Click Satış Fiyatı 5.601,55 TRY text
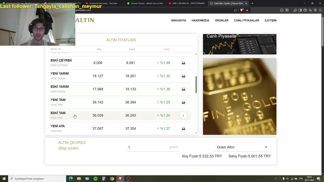Image resolution: width=324 pixels, height=182 pixels. tap(250, 156)
